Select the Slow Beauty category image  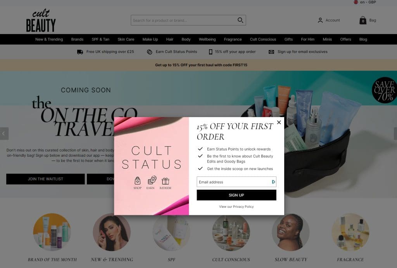291,232
